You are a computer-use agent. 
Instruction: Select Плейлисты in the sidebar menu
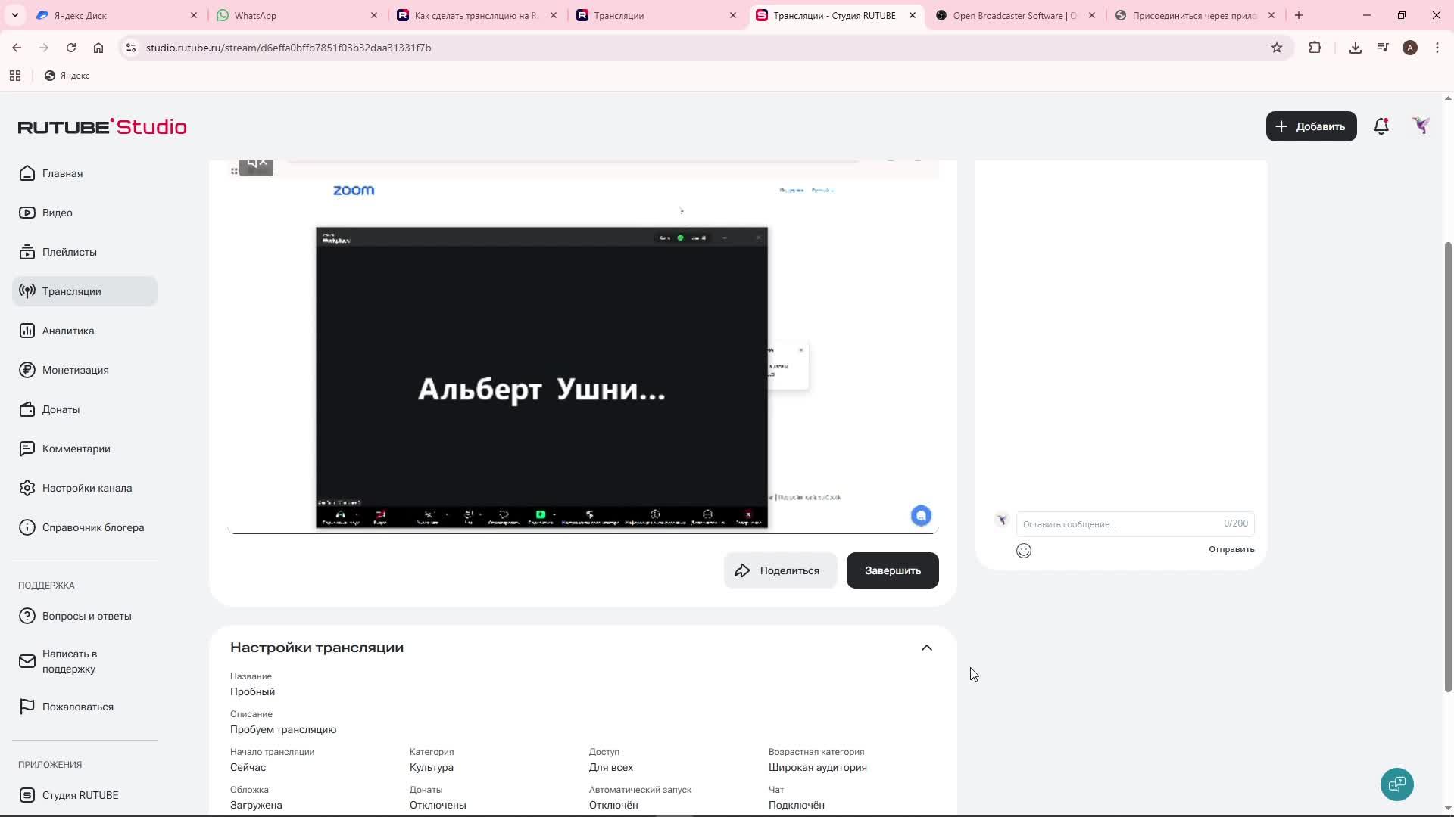click(69, 252)
